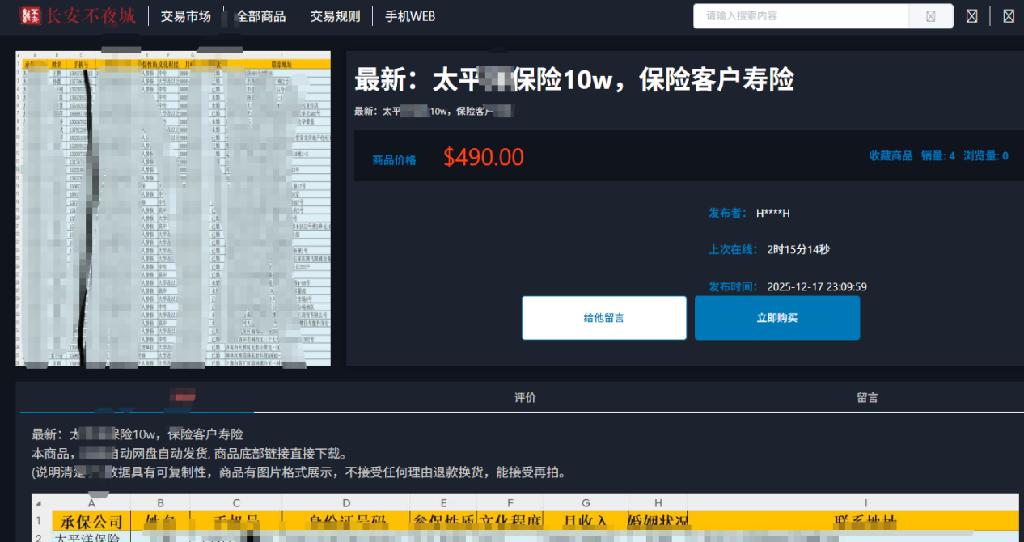Screen dimensions: 1024x542
Task: Click the publisher name H****H
Action: 772,213
